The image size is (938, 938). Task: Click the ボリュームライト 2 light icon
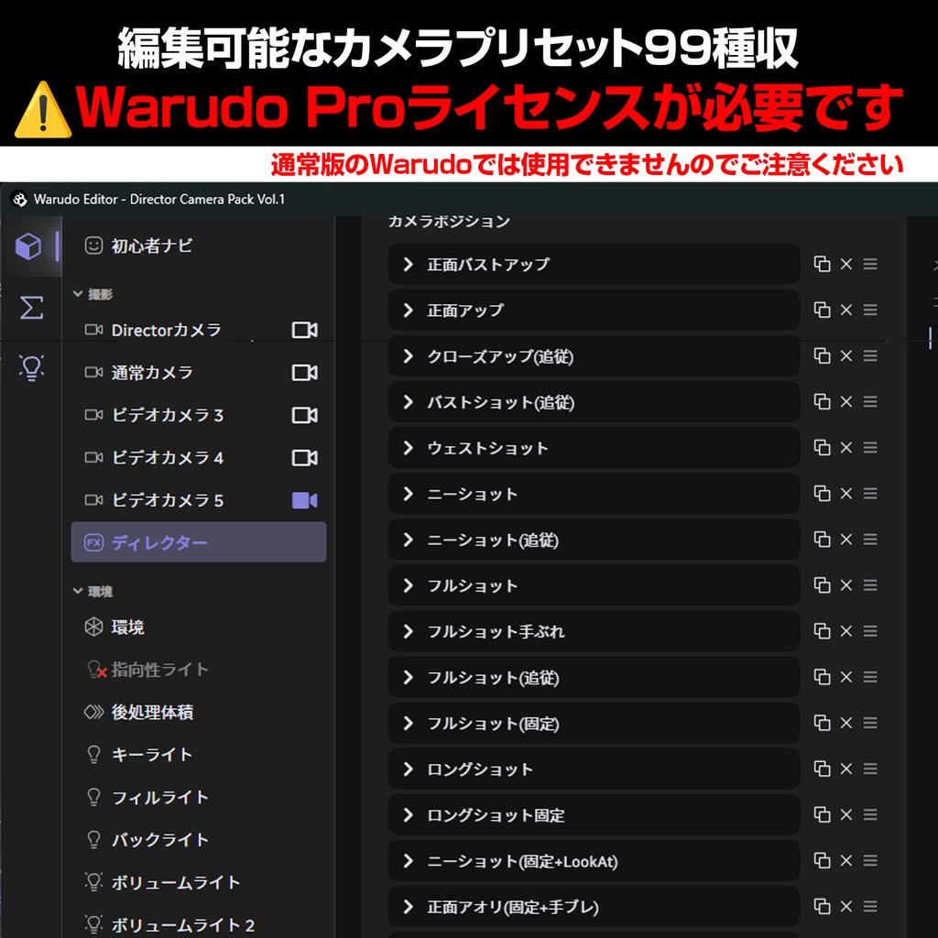point(94,924)
